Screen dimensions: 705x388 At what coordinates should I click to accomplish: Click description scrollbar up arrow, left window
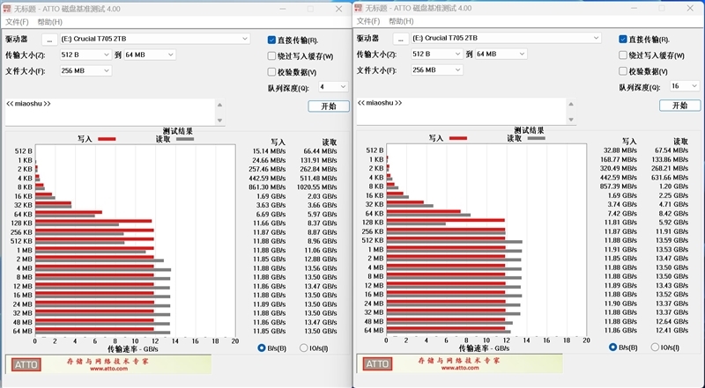pos(219,105)
